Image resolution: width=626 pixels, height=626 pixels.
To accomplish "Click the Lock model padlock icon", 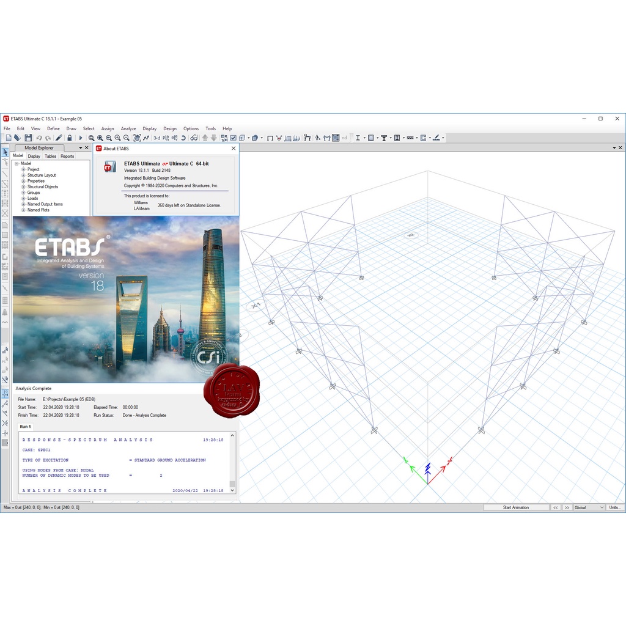I will coord(70,138).
